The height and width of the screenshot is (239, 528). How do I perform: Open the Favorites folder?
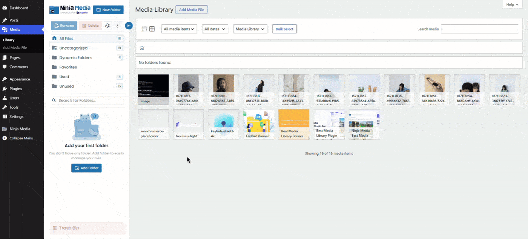point(87,67)
